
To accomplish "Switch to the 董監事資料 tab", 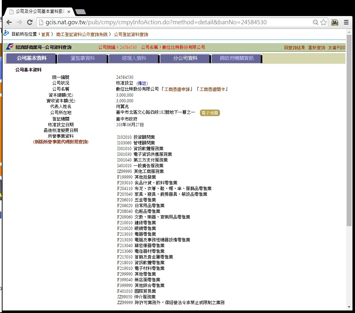I will 83,58.
